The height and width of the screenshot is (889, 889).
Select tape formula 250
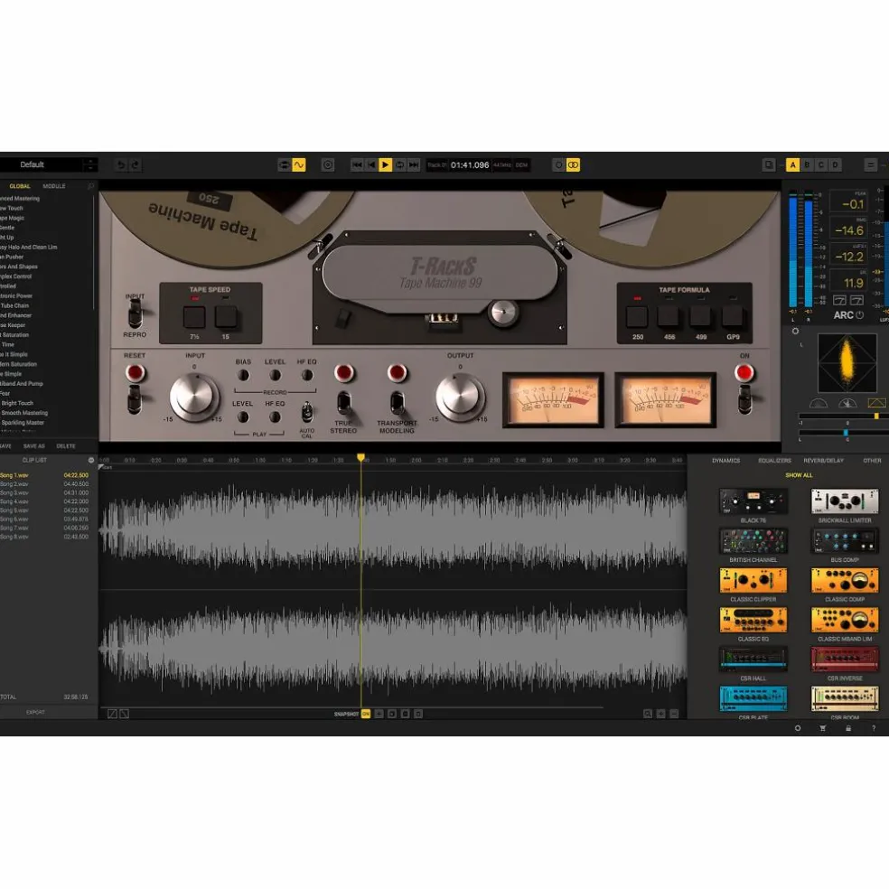click(637, 317)
